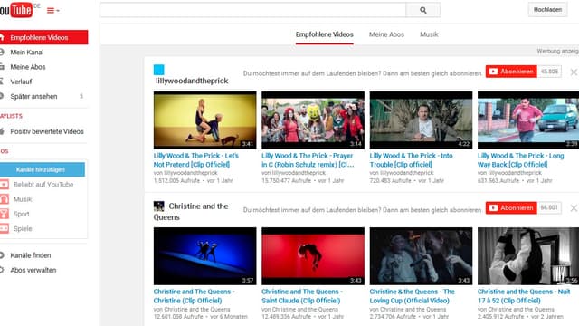The width and height of the screenshot is (579, 326).
Task: Open Abos verwalten
Action: click(33, 270)
